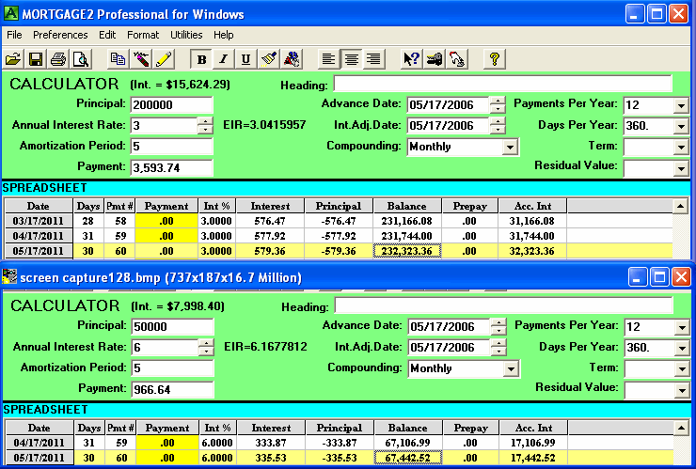Click the MORTGAGE2 title bar app icon
This screenshot has width=696, height=469.
[10, 14]
